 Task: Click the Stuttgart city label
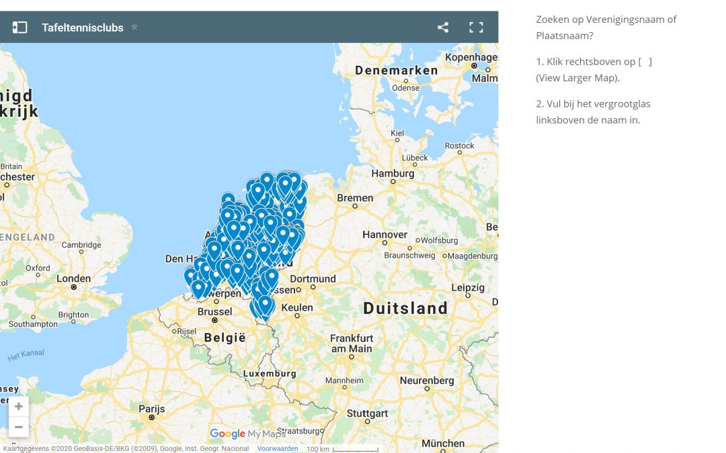click(367, 413)
